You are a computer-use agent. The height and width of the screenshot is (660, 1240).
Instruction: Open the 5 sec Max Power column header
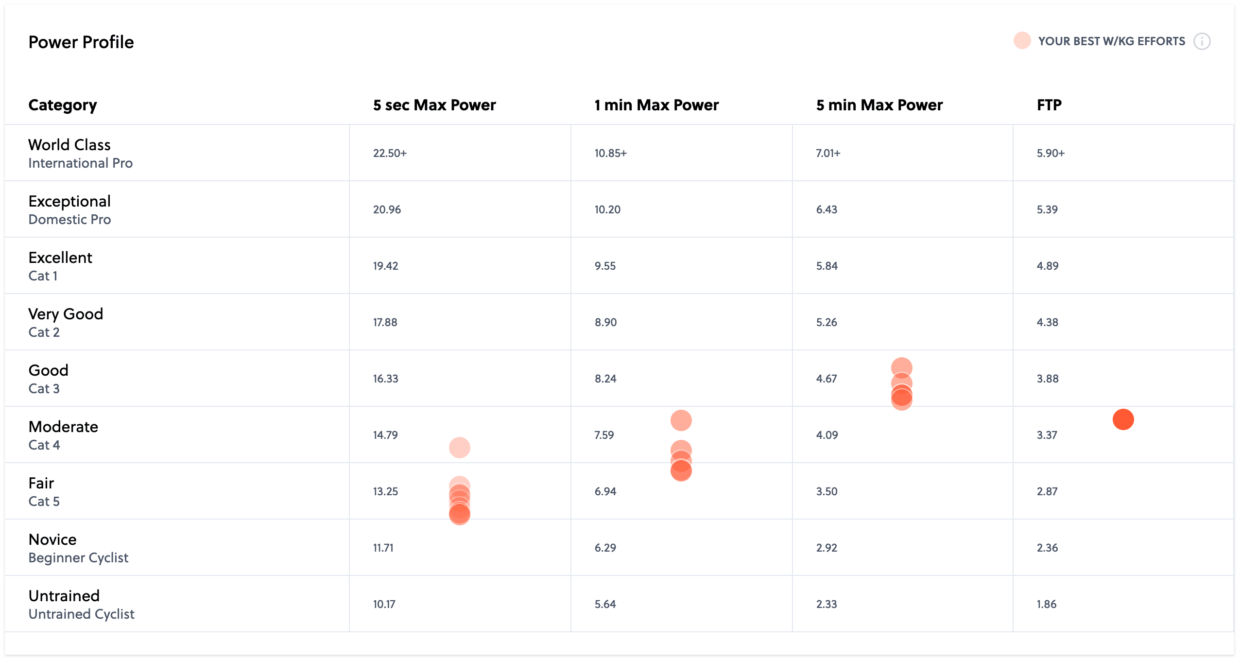(x=434, y=104)
